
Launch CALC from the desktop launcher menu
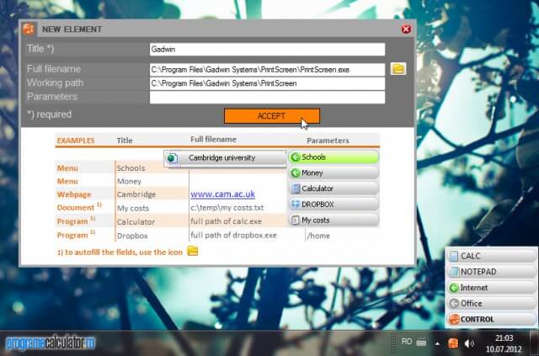[x=491, y=256]
